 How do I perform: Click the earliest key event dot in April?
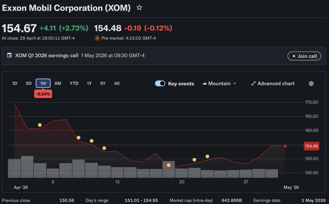[x=40, y=125]
